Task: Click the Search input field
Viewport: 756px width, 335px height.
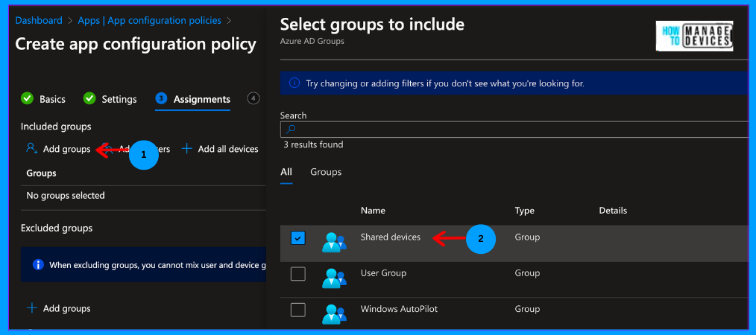Action: (x=514, y=130)
